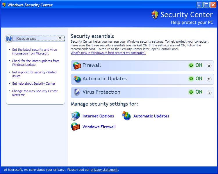Close the Windows Security Center window
Screen dimensions: 218x174
(213, 5)
